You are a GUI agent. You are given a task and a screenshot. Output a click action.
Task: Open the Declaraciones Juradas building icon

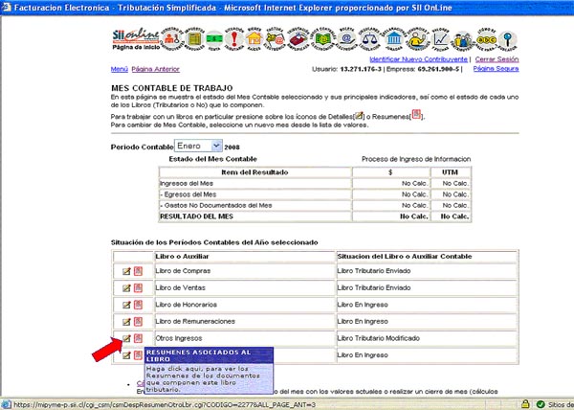tap(393, 39)
